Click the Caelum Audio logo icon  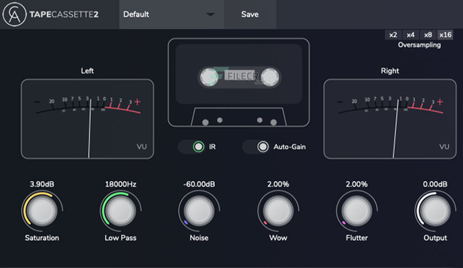point(14,14)
